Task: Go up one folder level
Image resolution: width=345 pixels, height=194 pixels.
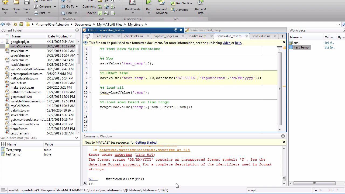Action: pyautogui.click(x=15, y=25)
